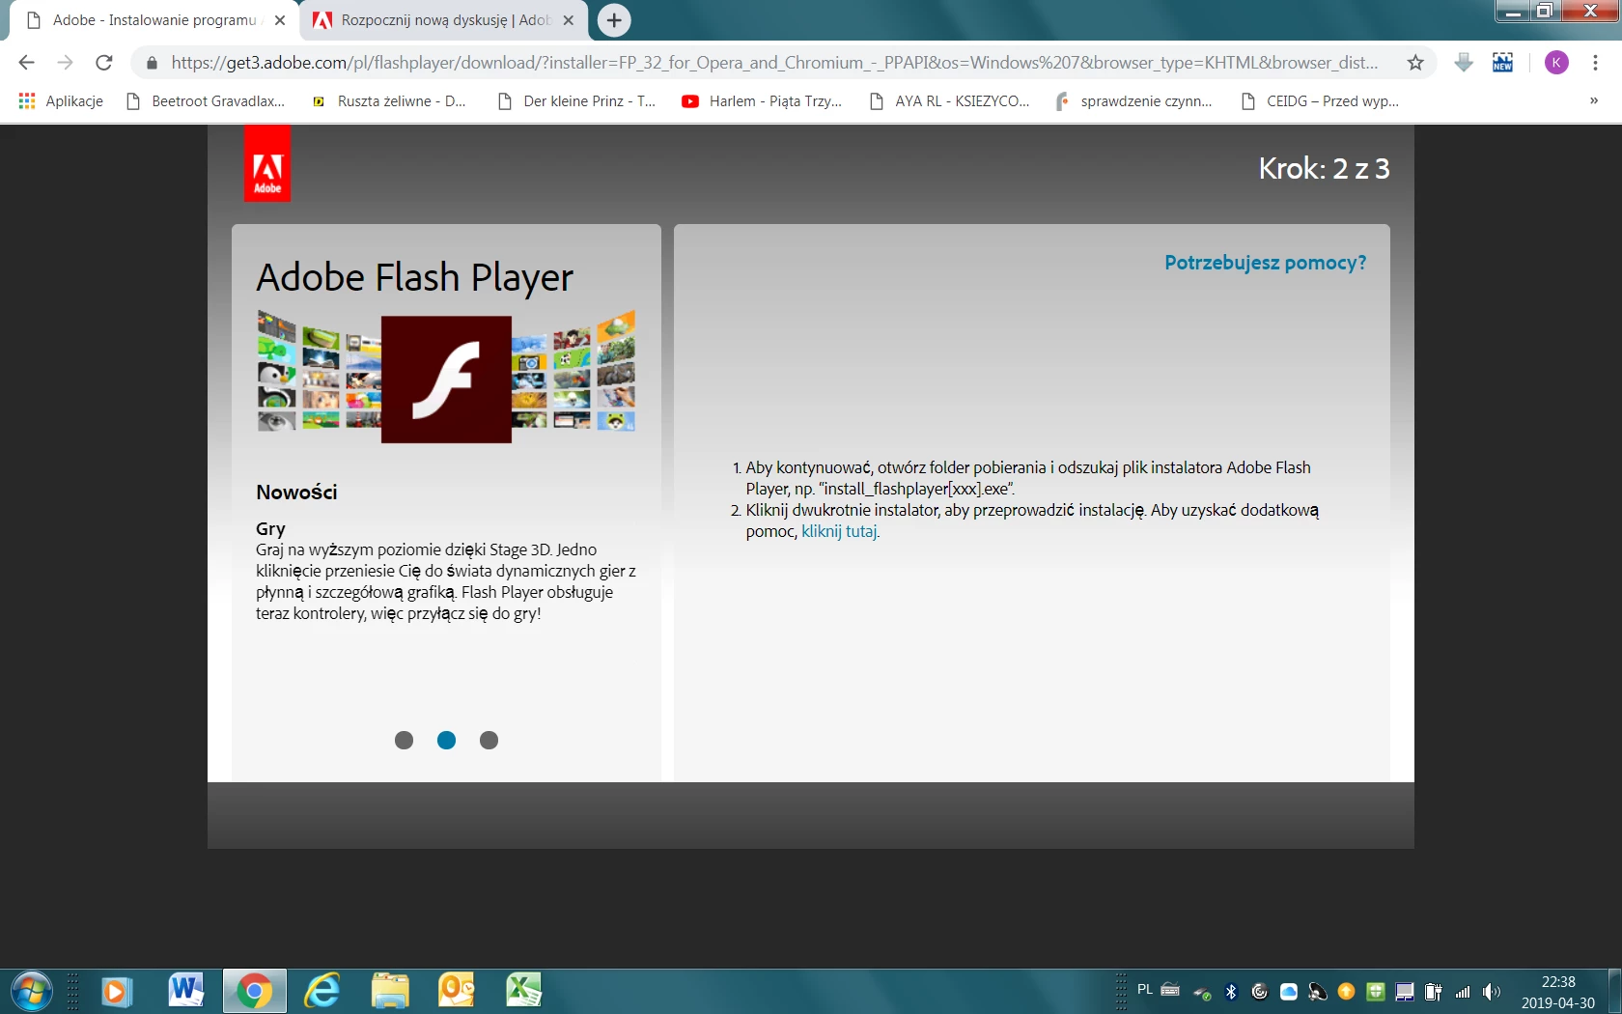Follow the kliknij tutaj link
The height and width of the screenshot is (1014, 1622).
[x=840, y=531]
